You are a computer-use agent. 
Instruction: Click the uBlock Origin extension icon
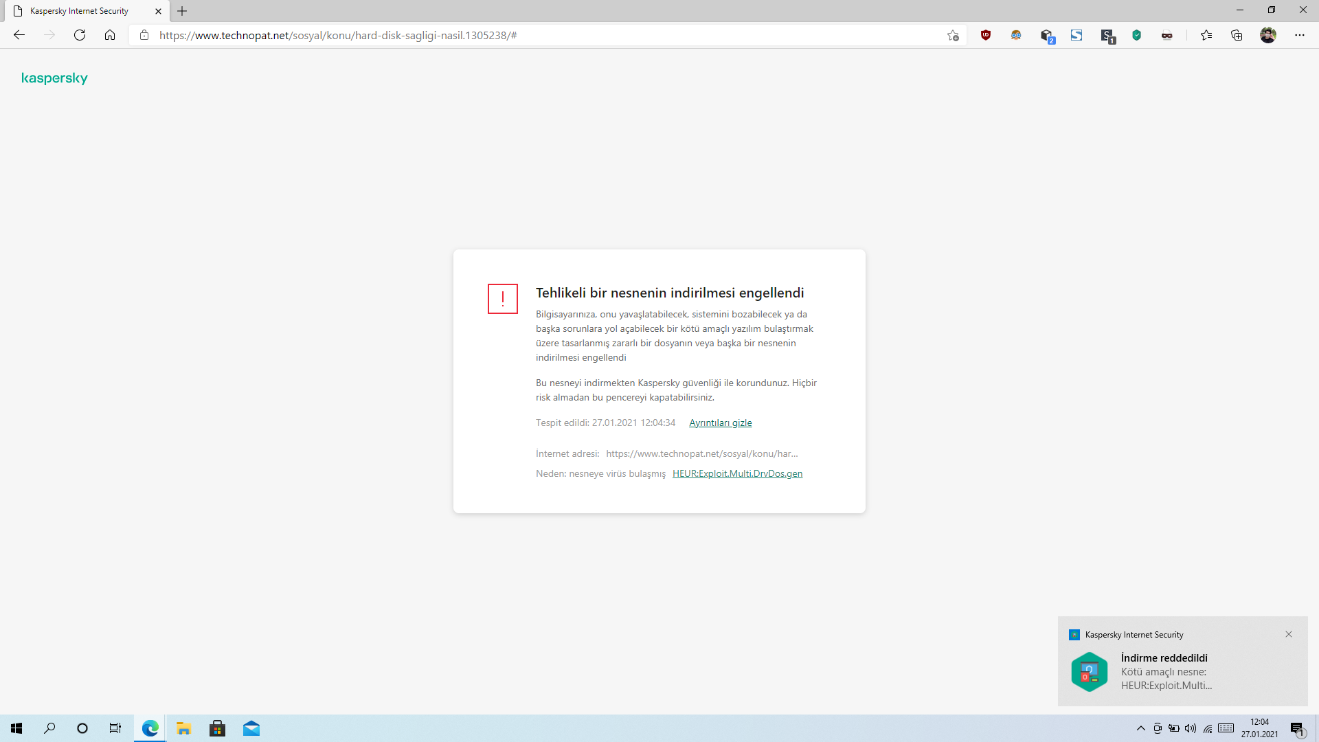(x=986, y=35)
